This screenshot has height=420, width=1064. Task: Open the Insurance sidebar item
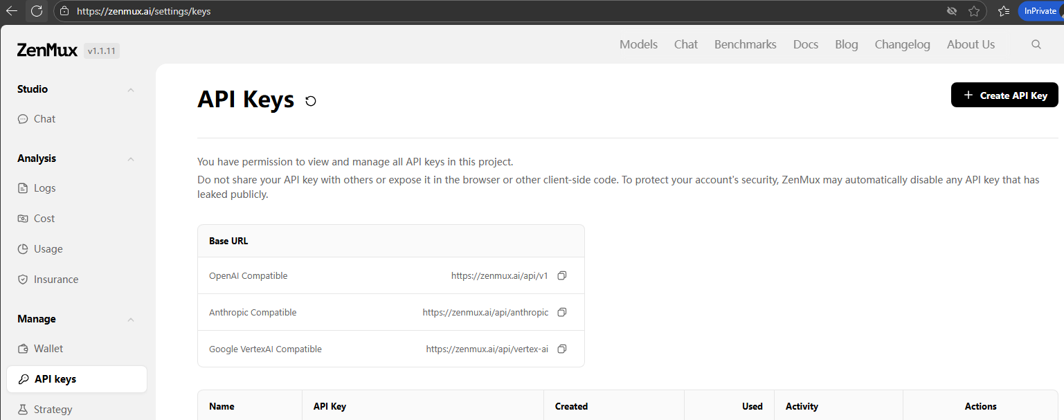pos(77,280)
